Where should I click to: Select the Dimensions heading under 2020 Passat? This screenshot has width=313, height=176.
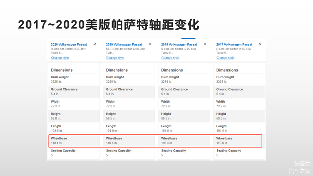pos(62,70)
